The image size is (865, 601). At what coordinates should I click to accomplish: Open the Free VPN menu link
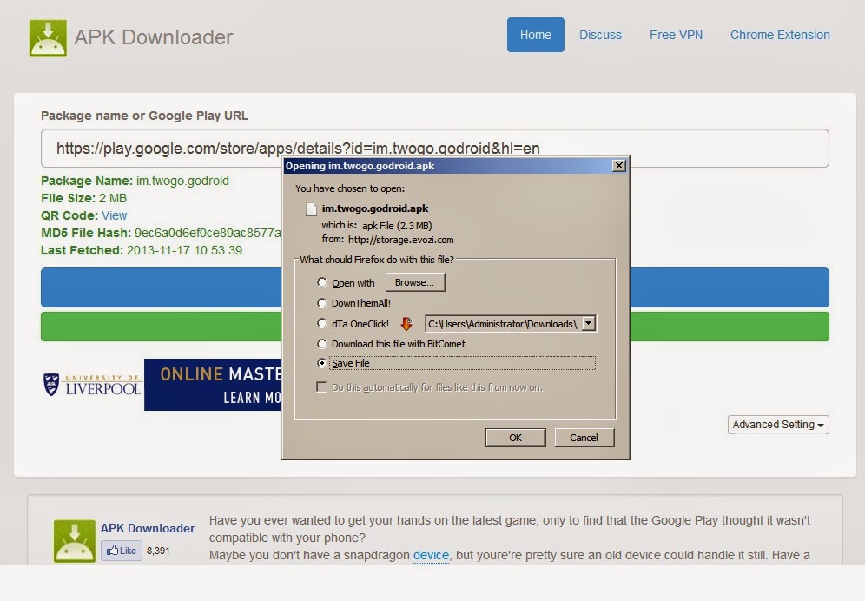pyautogui.click(x=676, y=35)
